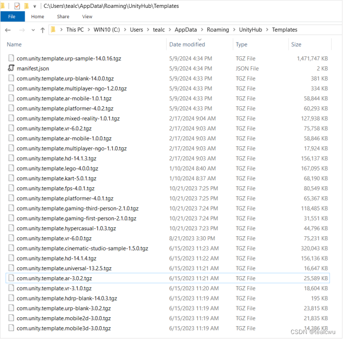Click file icon of gaming-third-person-2.1.0.tgz
Image resolution: width=343 pixels, height=339 pixels.
tap(11, 208)
